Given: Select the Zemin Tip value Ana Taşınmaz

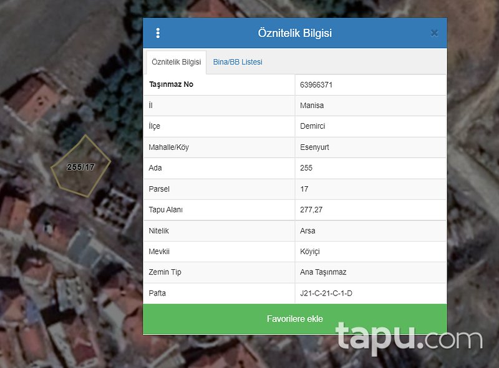Looking at the screenshot, I should (323, 272).
